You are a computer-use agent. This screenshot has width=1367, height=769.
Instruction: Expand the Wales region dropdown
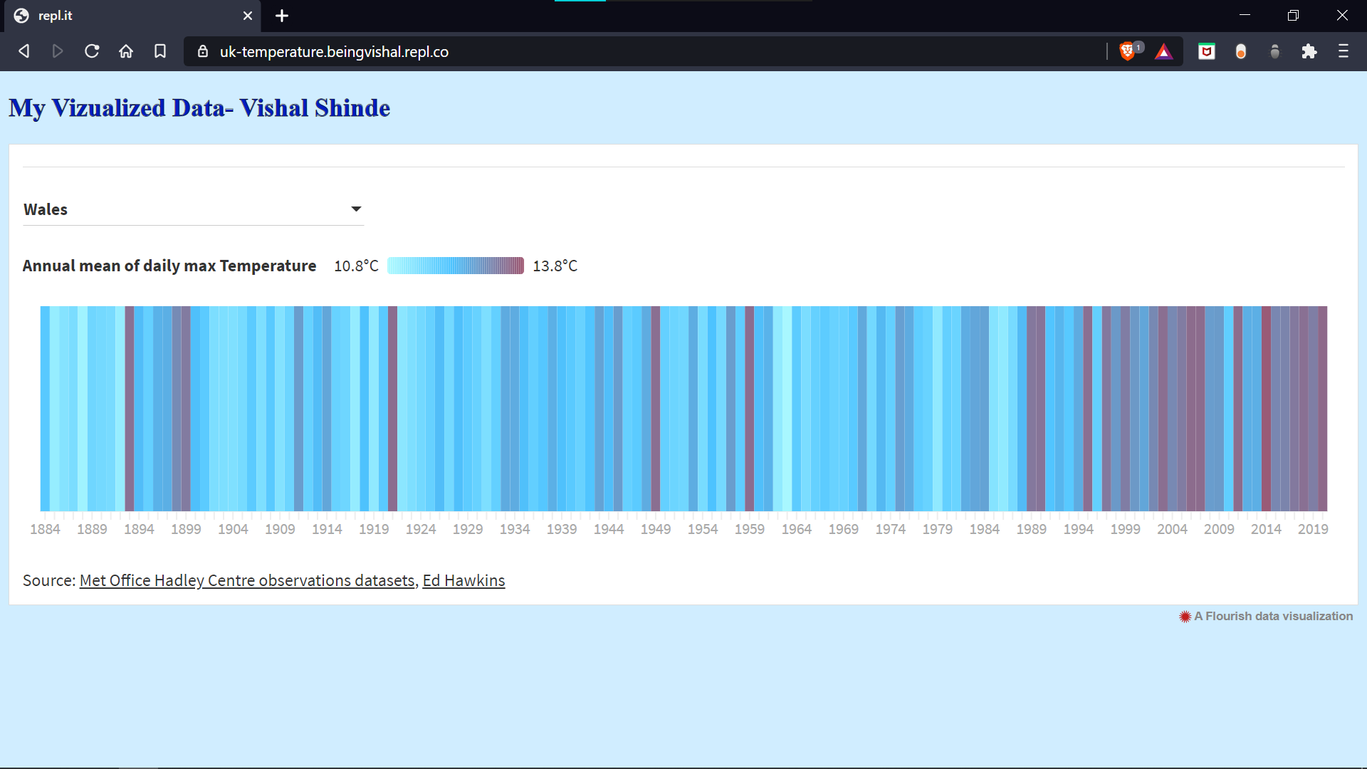tap(192, 209)
